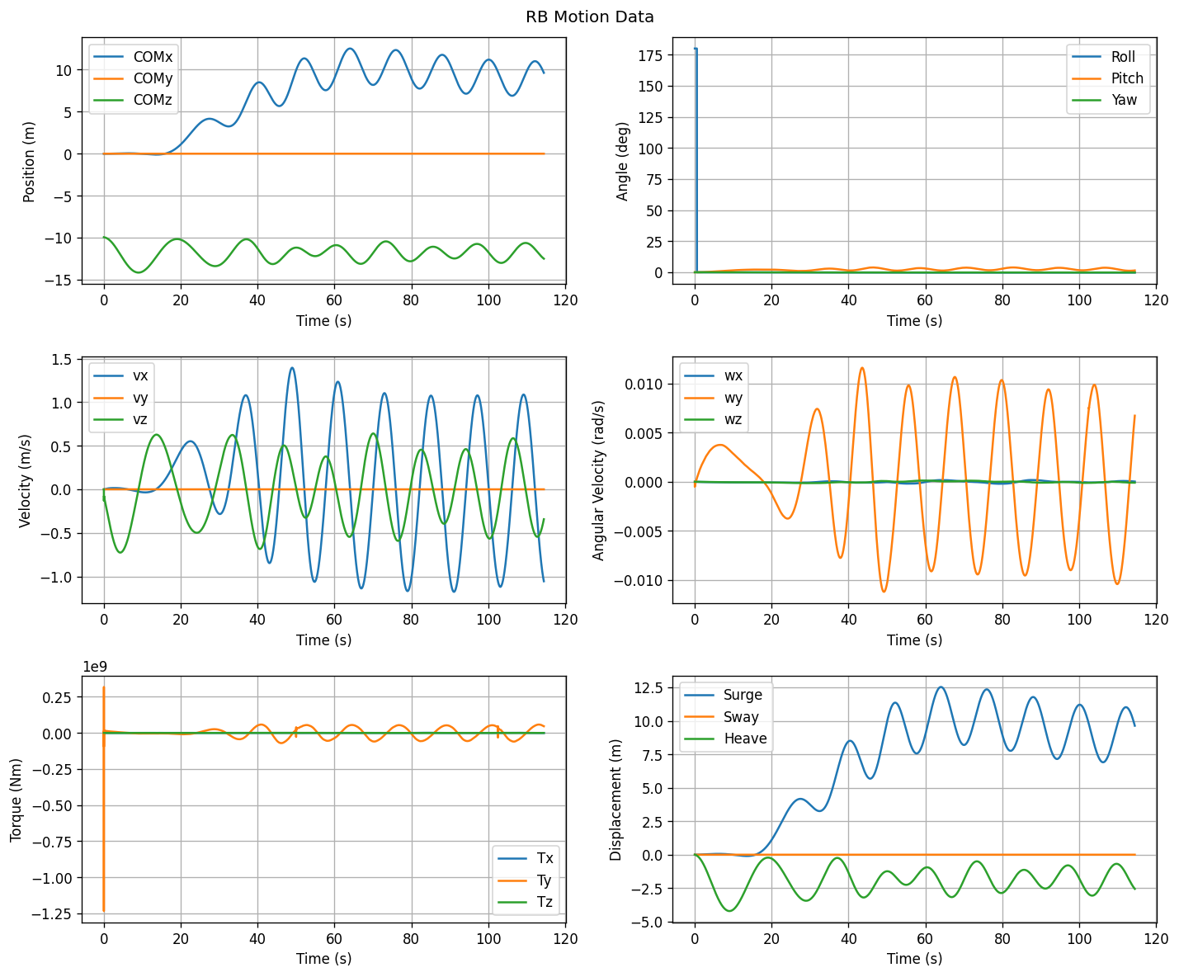Screen dimensions: 1179x977
Task: Pick the vy legend label
Action: (x=141, y=398)
